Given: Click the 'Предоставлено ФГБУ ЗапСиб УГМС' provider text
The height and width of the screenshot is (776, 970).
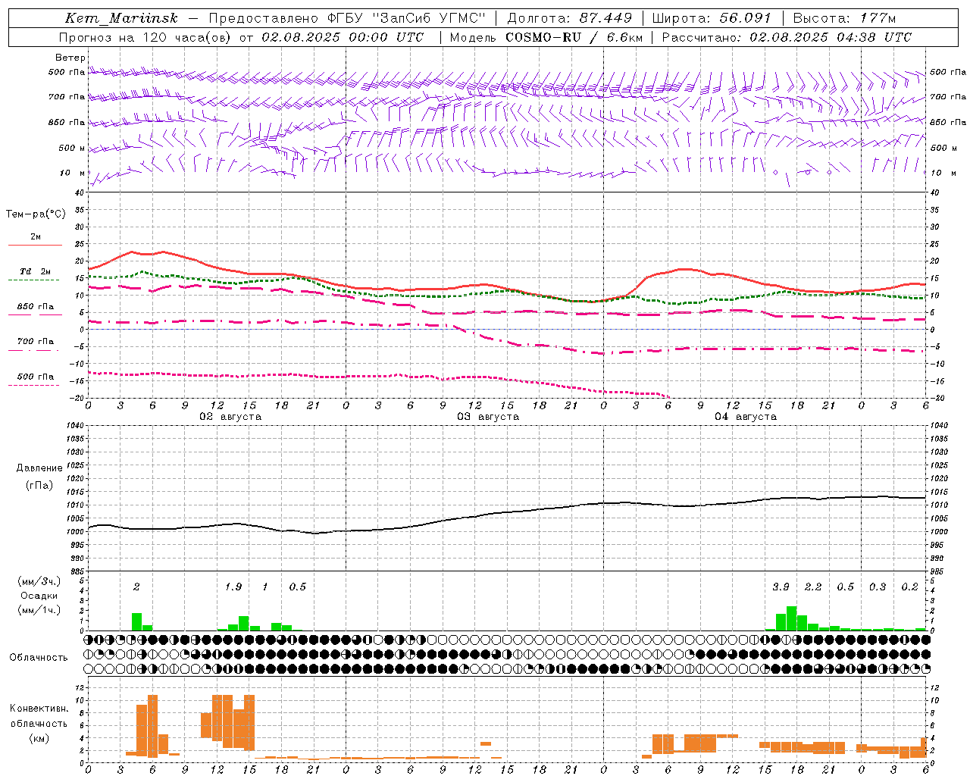Looking at the screenshot, I should 347,18.
